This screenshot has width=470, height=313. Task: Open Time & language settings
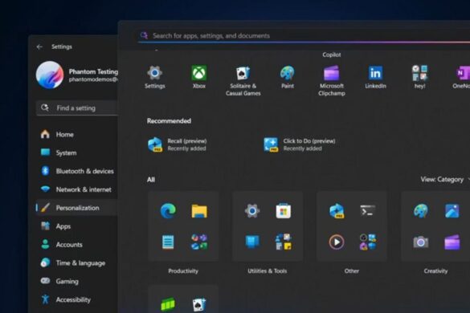point(76,262)
